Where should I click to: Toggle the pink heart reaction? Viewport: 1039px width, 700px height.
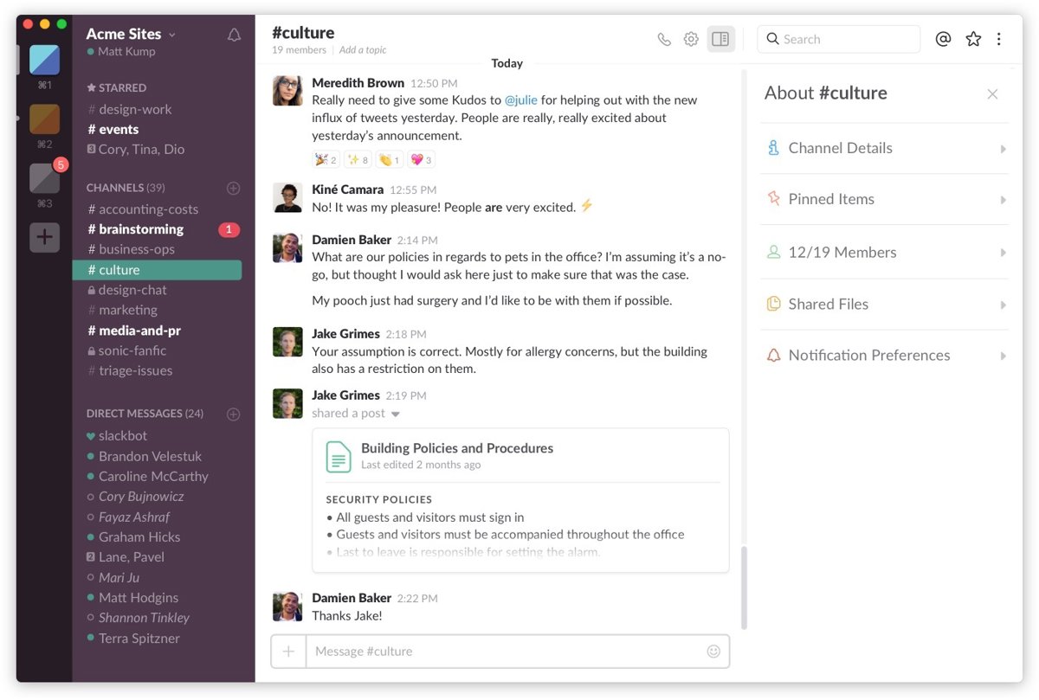tap(421, 159)
